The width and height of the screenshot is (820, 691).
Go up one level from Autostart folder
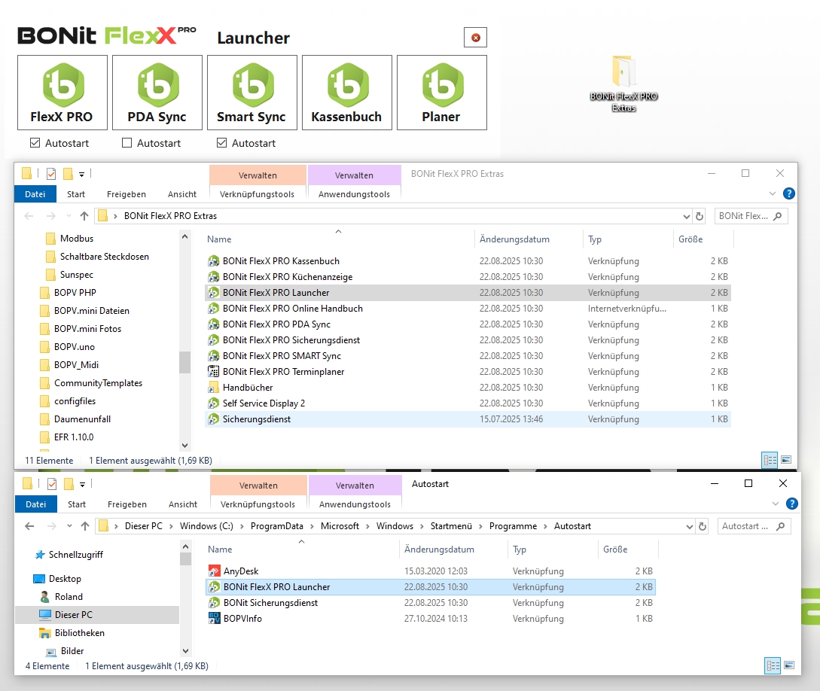[x=85, y=526]
